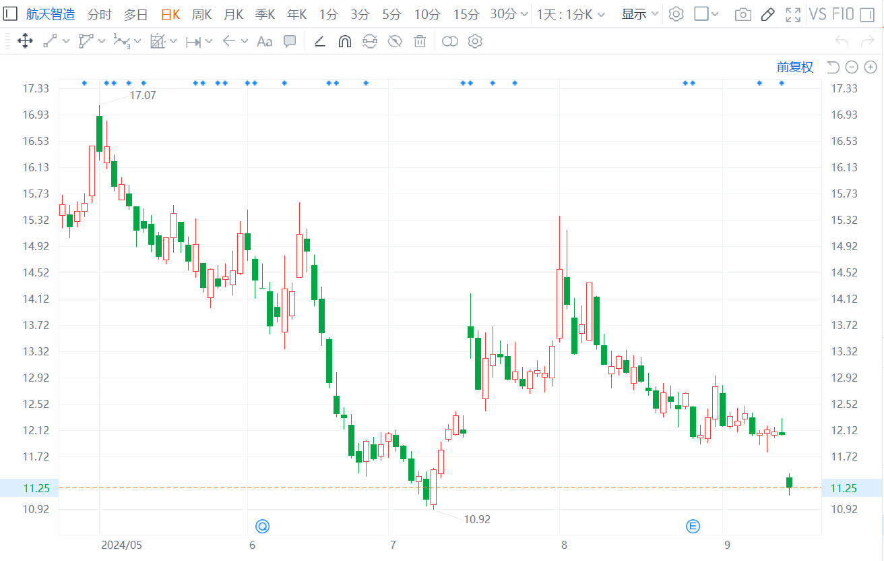Select the range interval tool
Viewport: 884px width, 561px height.
point(193,42)
